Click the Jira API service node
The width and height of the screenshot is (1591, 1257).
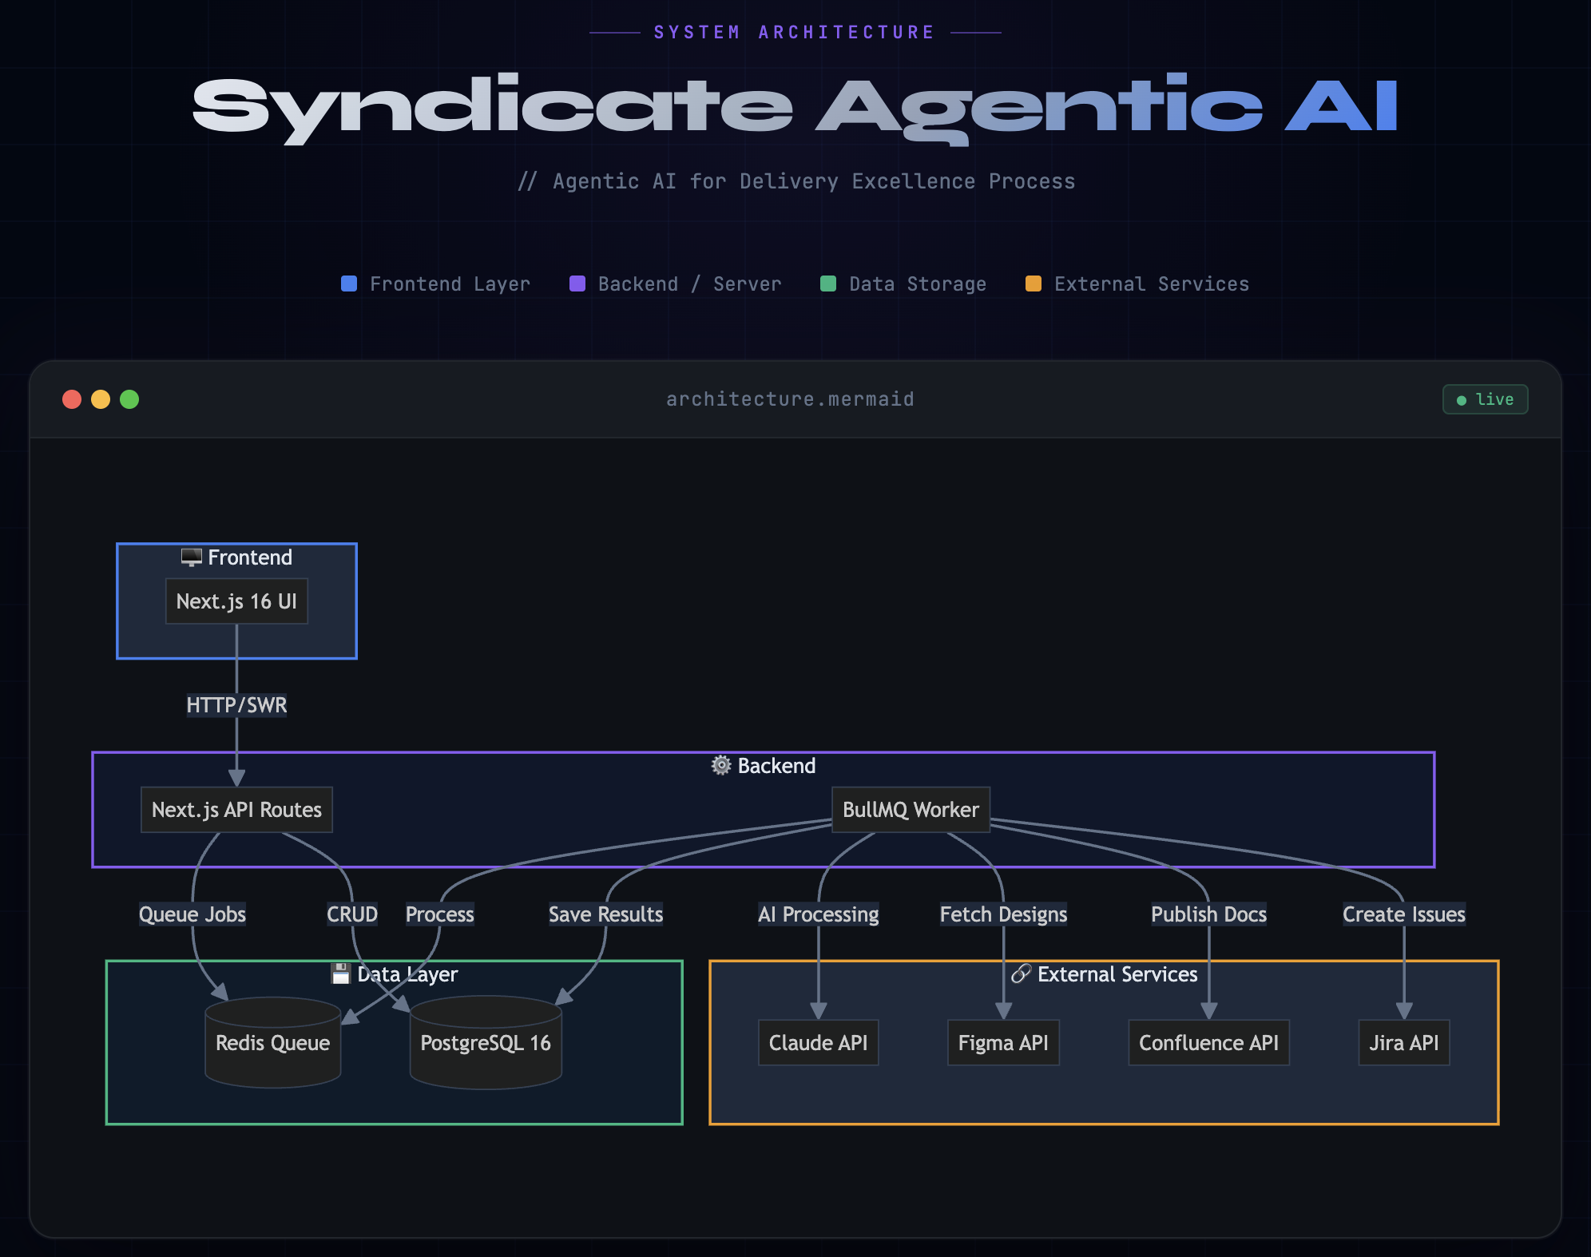pos(1403,1043)
